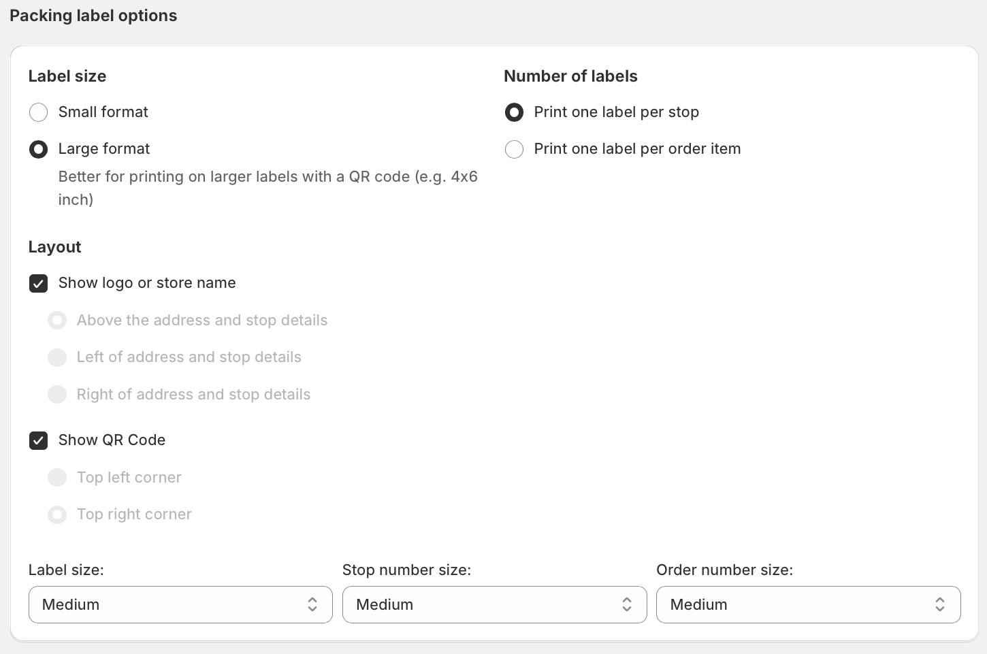Choose Print one label per order item

(x=514, y=149)
